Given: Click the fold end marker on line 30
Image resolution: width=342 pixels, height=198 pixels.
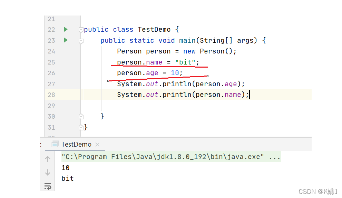Looking at the screenshot, I should 81,117.
